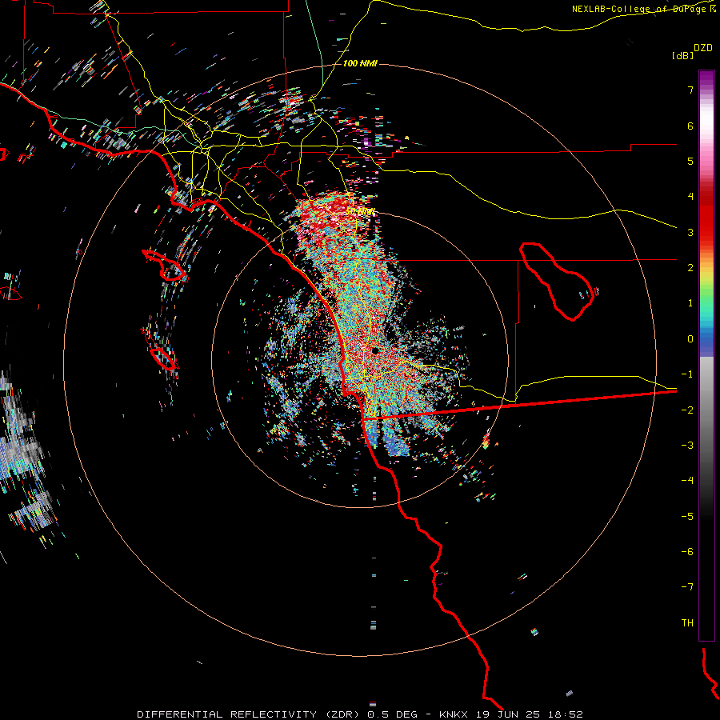Click the TH threshold label on scale
Image resolution: width=720 pixels, height=720 pixels.
pyautogui.click(x=687, y=623)
